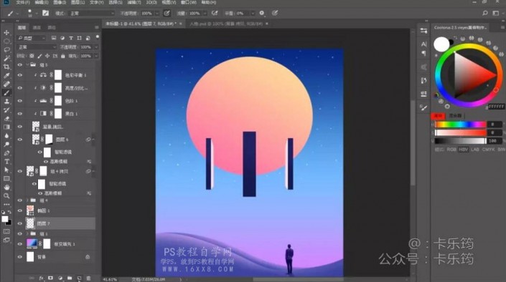Viewport: 506px width, 282px height.
Task: Select the Hand tool
Action: coord(6,187)
